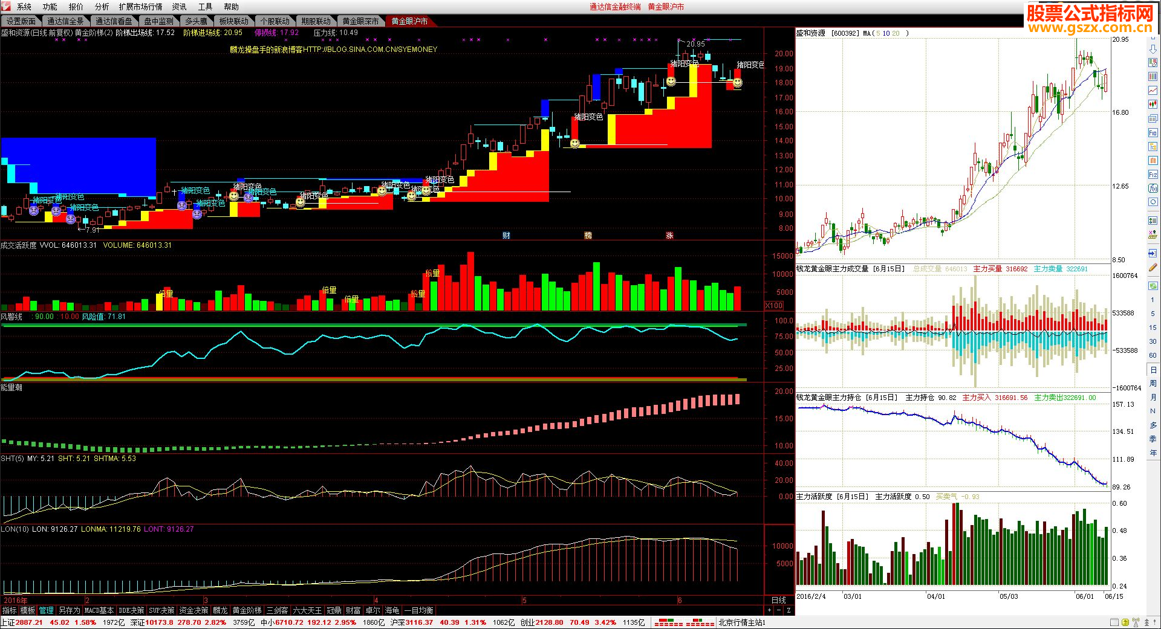This screenshot has width=1161, height=629.
Task: Click the quote list check icon in sidebar
Action: (x=1153, y=62)
